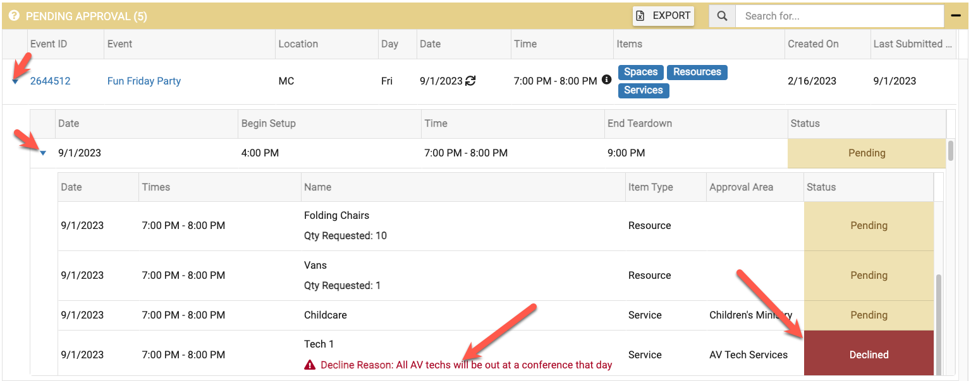971x381 pixels.
Task: Open event ID 2644512 link
Action: [x=51, y=81]
